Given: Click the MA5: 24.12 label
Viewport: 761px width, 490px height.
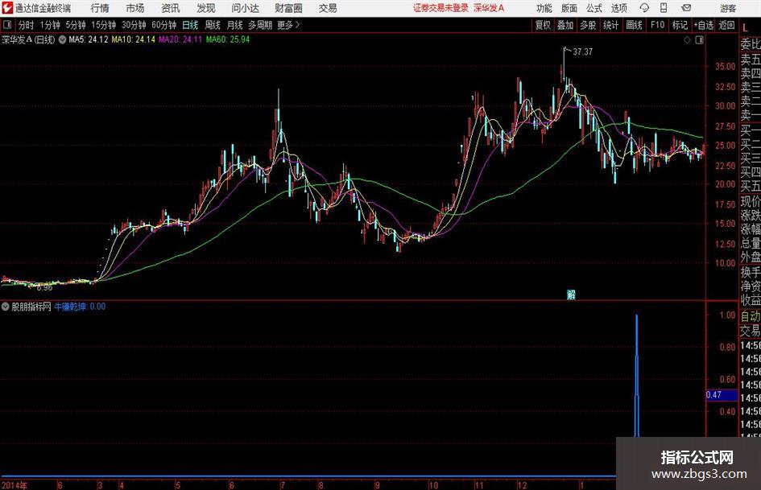Looking at the screenshot, I should pos(89,39).
